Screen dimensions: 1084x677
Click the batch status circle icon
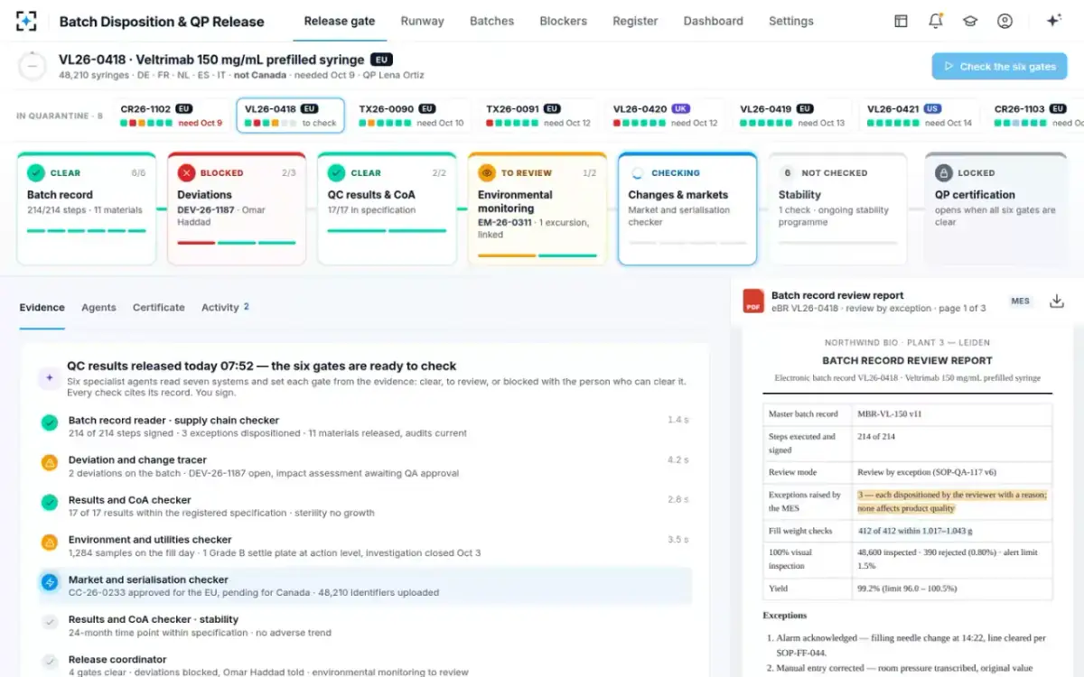tap(33, 66)
